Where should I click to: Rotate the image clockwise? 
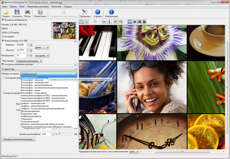click(121, 22)
